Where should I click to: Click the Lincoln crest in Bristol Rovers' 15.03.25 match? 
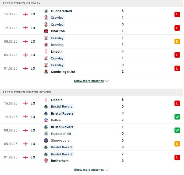[x=46, y=100]
